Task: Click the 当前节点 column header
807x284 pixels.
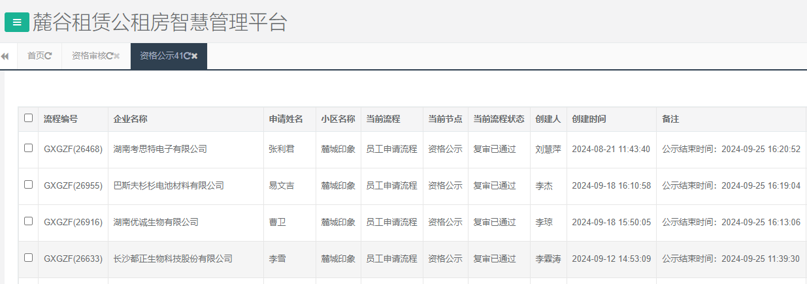Action: [x=445, y=119]
